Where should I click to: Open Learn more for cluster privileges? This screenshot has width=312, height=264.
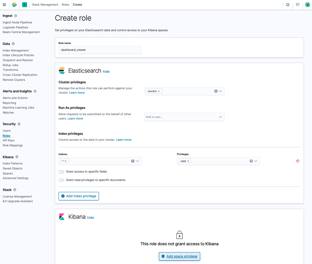coord(77,92)
